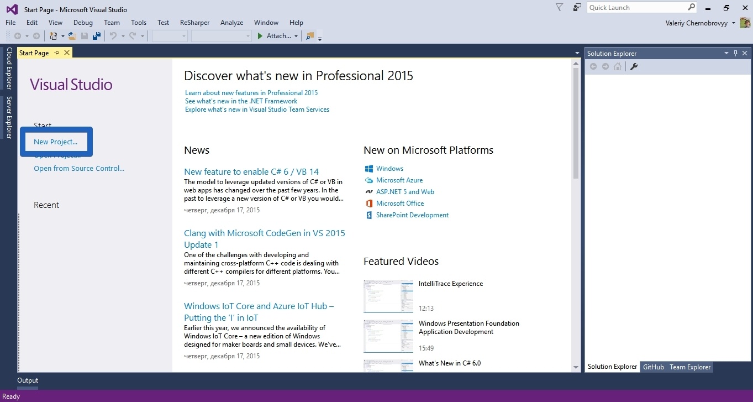Click the Visual Studio logo in the title bar

tap(12, 9)
